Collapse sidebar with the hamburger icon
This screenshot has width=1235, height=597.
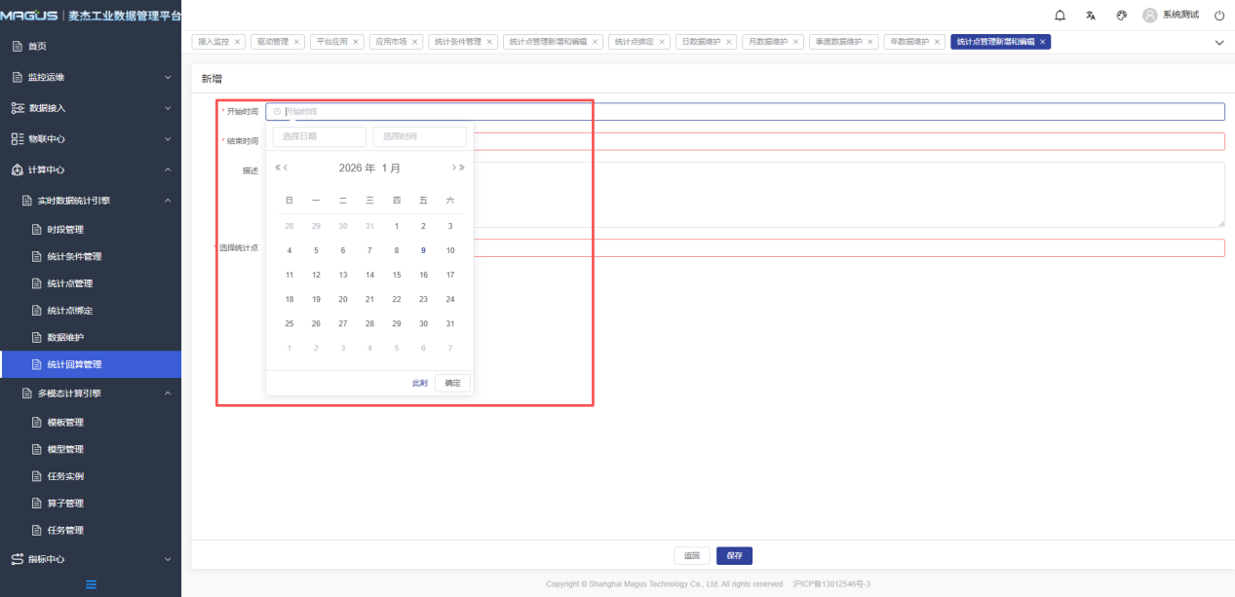point(91,584)
